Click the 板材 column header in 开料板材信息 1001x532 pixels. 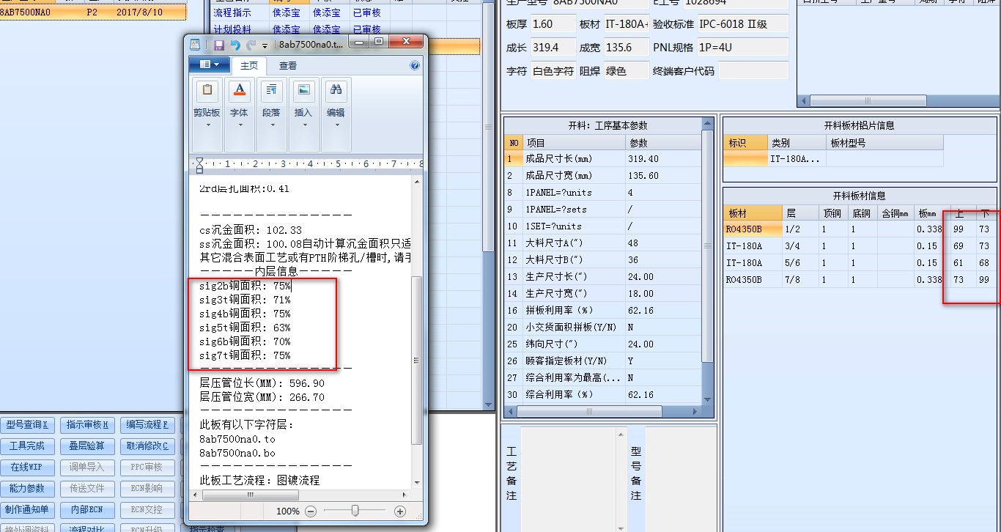(x=753, y=213)
